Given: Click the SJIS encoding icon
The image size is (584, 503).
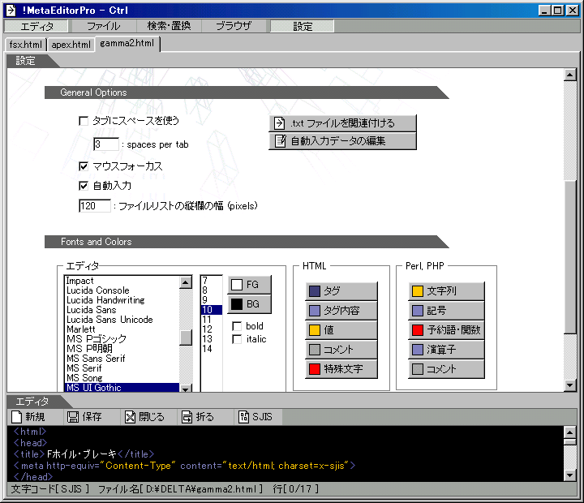Looking at the screenshot, I should [x=243, y=417].
